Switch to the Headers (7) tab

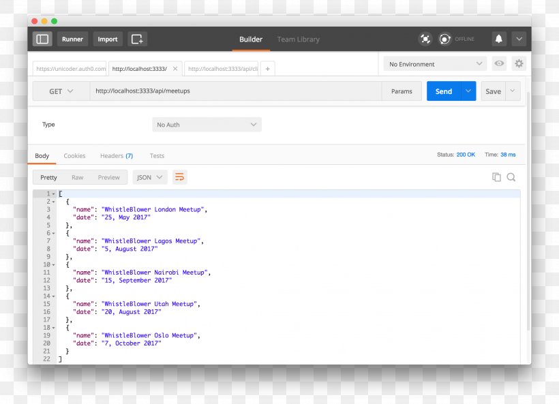(x=116, y=156)
